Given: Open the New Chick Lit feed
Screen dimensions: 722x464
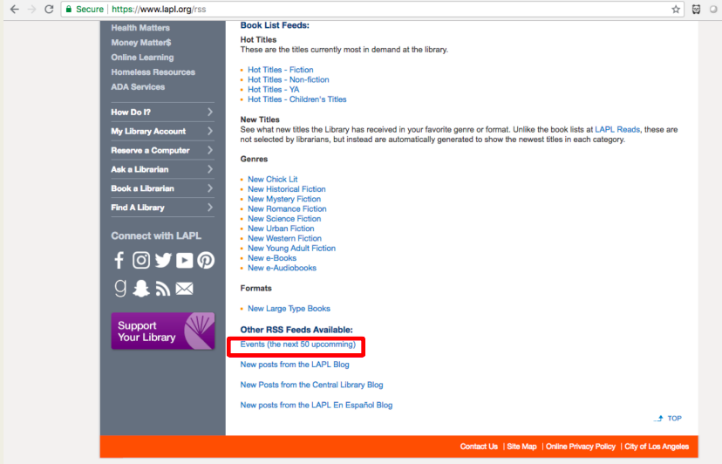Looking at the screenshot, I should (x=273, y=180).
